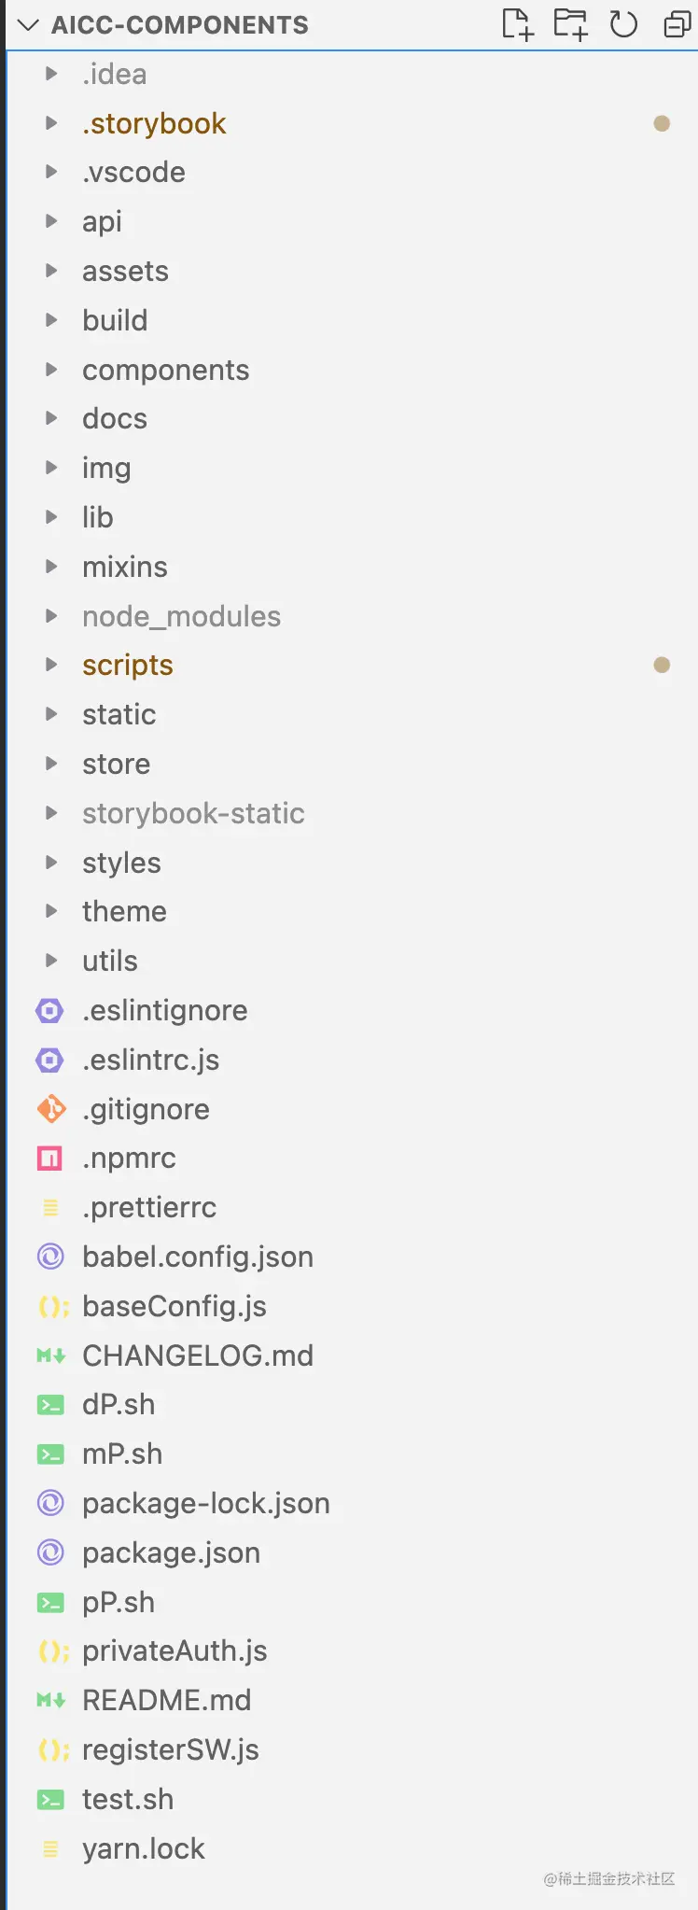Click the modified dot on .storybook
Screen dimensions: 698x1910
pyautogui.click(x=662, y=123)
